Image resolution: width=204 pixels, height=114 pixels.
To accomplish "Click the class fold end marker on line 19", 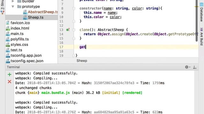I will coord(74,56).
